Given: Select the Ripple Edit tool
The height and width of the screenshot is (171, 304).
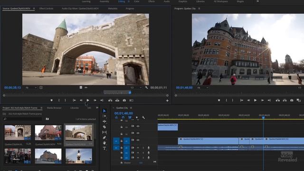Looking at the screenshot, I should (x=104, y=122).
